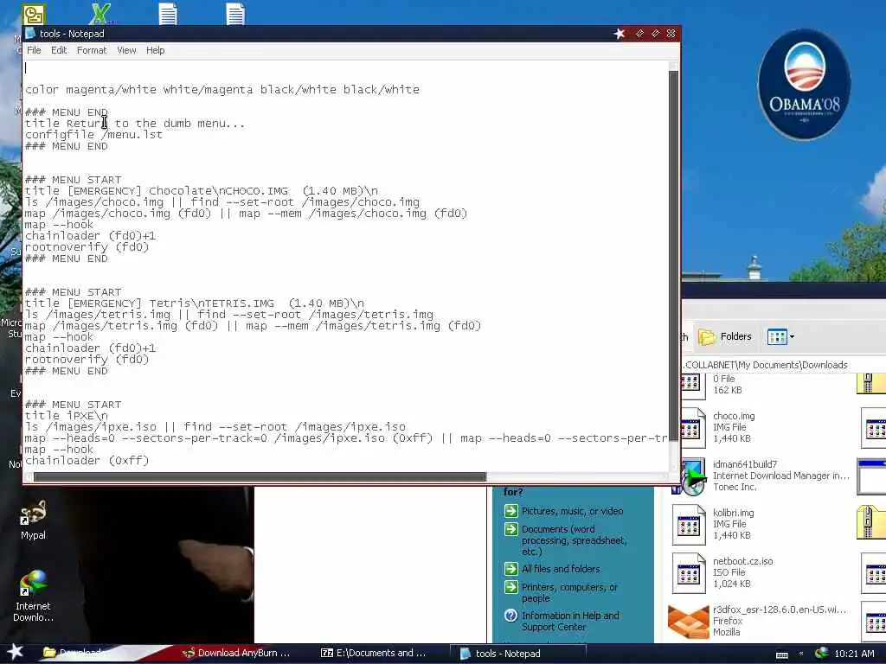Click the line 'chainloader (0xff)' in Notepad
The width and height of the screenshot is (886, 664).
87,461
